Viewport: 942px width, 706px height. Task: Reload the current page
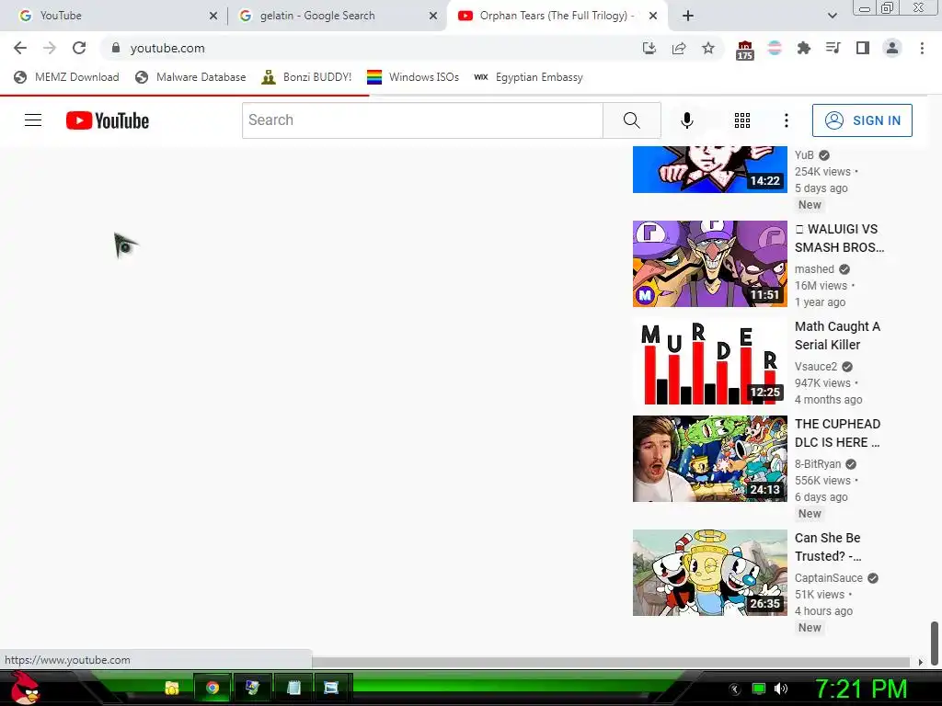(79, 48)
